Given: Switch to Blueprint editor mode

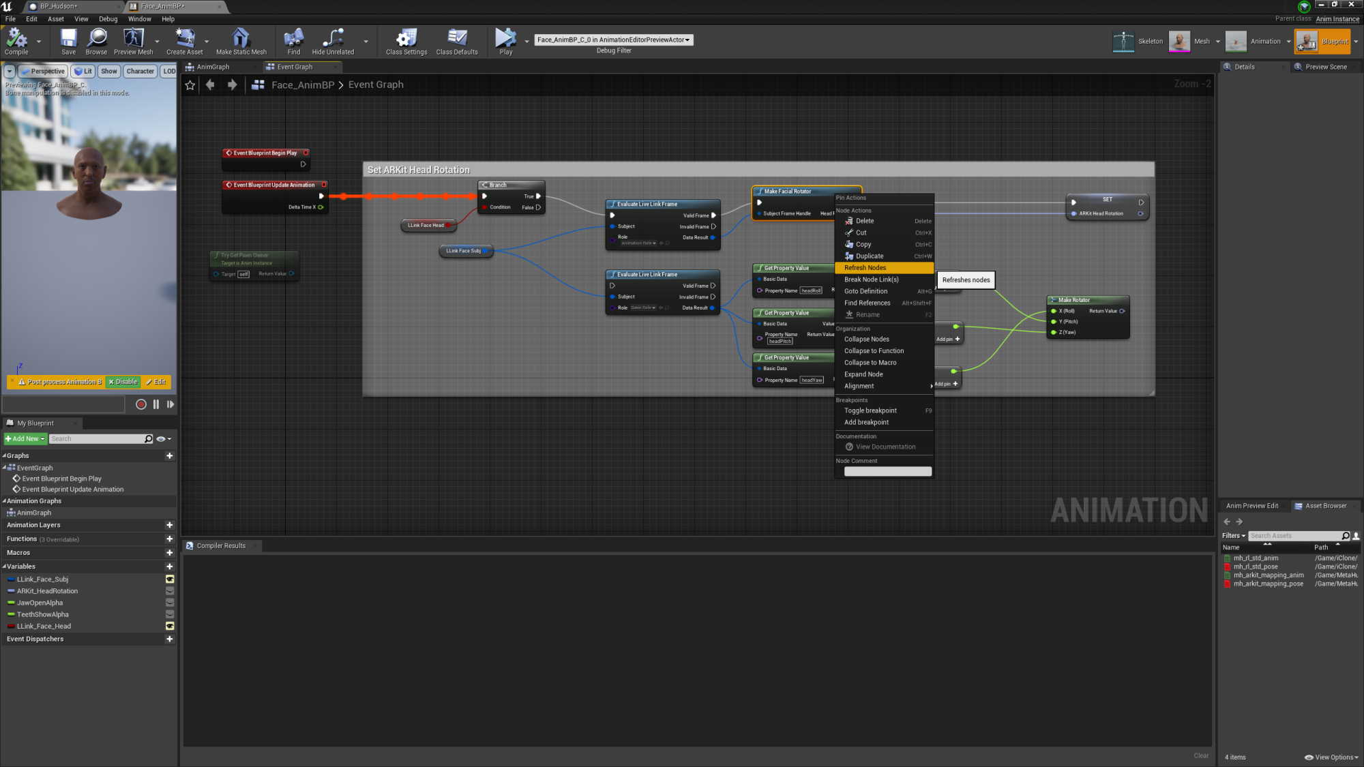Looking at the screenshot, I should tap(1322, 42).
